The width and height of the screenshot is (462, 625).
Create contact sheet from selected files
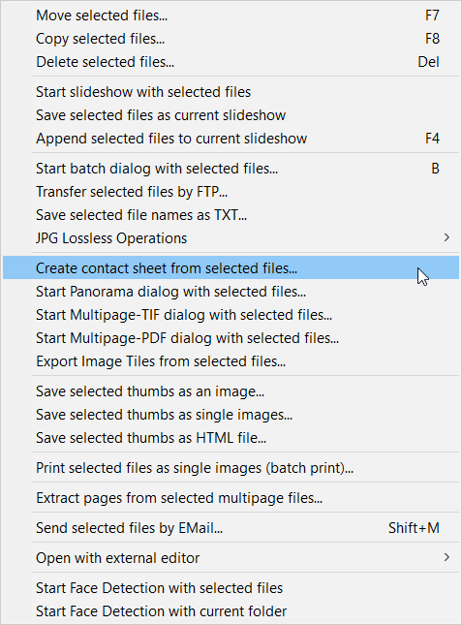pos(231,267)
